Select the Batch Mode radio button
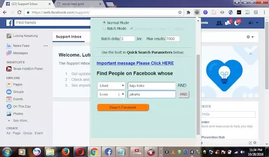 coord(104,28)
